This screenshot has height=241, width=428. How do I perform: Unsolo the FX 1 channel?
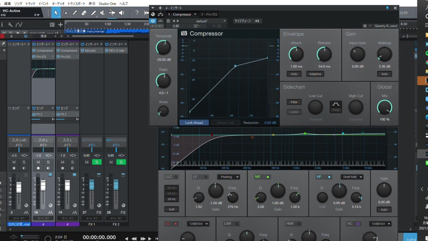click(x=97, y=162)
